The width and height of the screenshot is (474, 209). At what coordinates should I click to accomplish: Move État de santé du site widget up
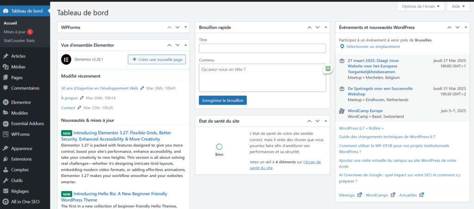point(309,121)
